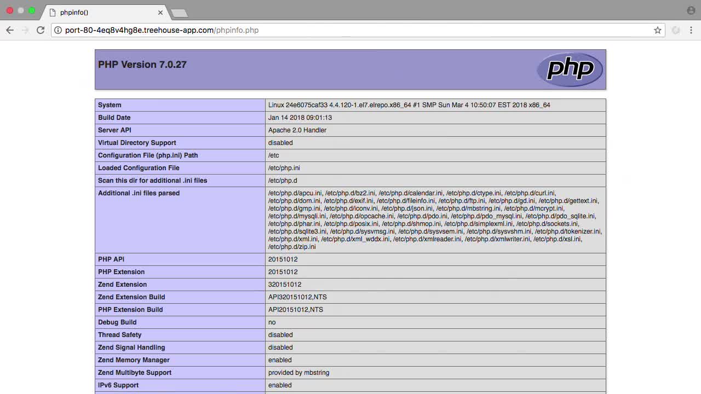Open a new tab
The image size is (701, 394).
[x=179, y=13]
